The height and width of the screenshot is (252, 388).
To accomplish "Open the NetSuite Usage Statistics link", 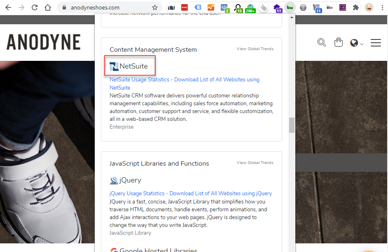I will tap(139, 79).
